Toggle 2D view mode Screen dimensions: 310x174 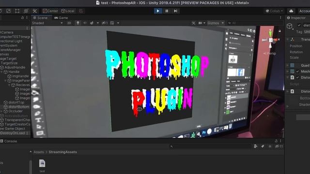click(x=69, y=23)
